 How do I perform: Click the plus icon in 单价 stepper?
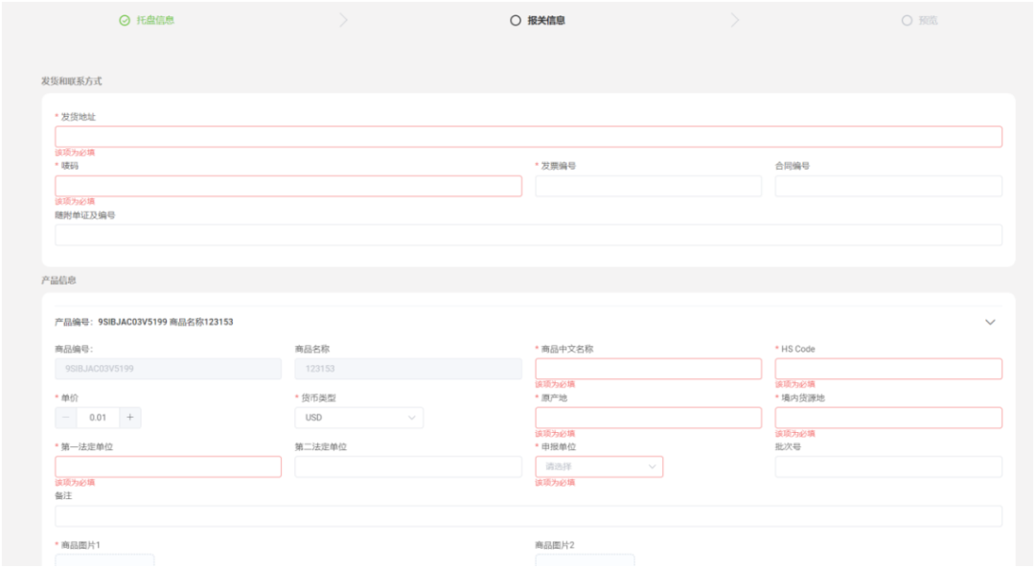130,418
